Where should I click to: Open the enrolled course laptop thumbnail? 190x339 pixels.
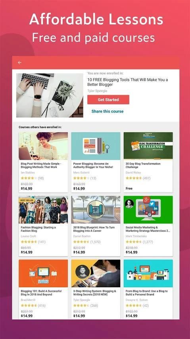[50, 95]
